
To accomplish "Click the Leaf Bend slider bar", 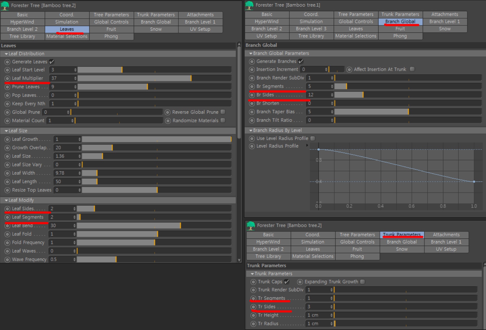I will pos(154,226).
